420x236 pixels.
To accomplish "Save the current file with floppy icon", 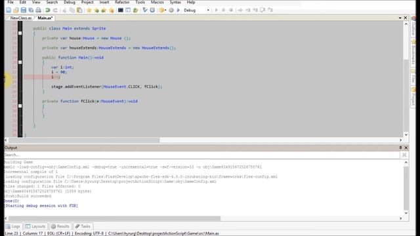I will click(x=24, y=10).
